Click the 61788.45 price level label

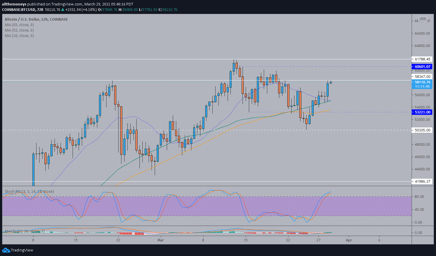(x=423, y=59)
